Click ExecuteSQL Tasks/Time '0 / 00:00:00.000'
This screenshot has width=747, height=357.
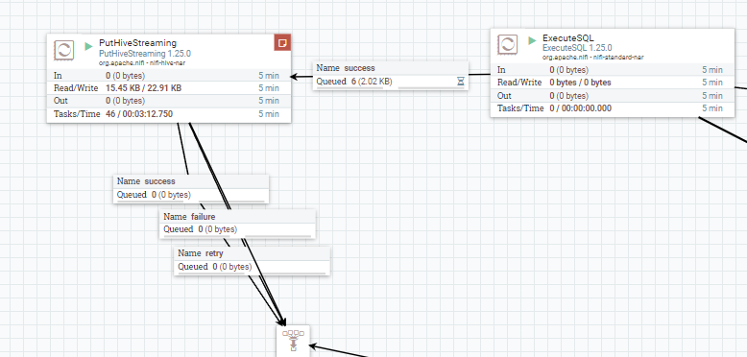580,108
